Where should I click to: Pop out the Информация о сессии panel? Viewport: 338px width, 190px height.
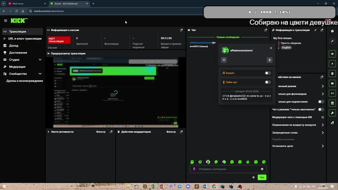(181, 30)
